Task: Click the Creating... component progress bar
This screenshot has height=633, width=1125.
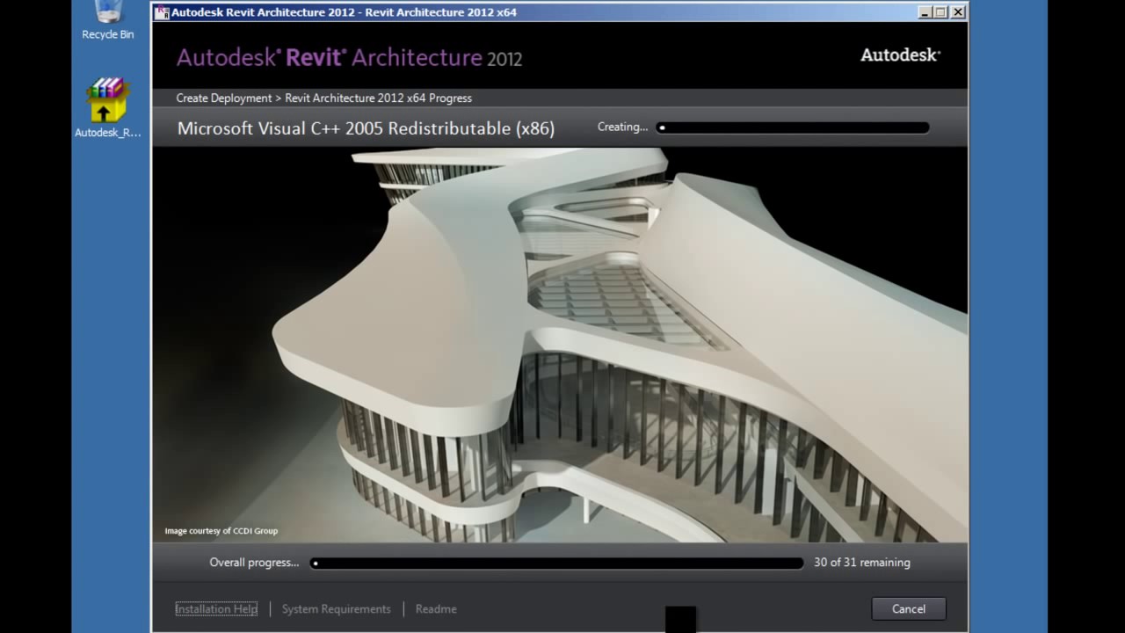Action: pyautogui.click(x=794, y=127)
